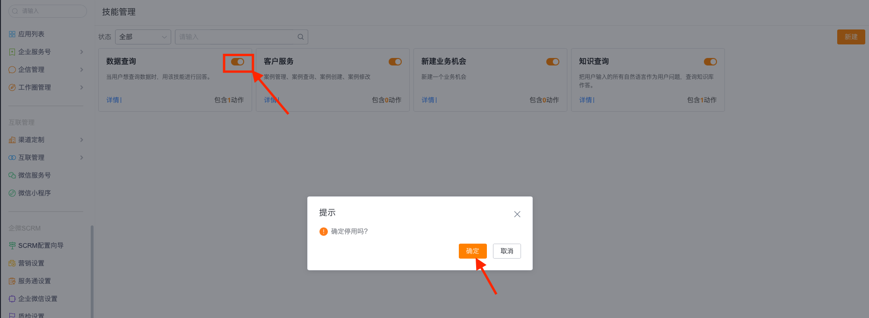This screenshot has height=318, width=869.
Task: Click the search magnifier icon in the filter box
Action: coord(301,37)
